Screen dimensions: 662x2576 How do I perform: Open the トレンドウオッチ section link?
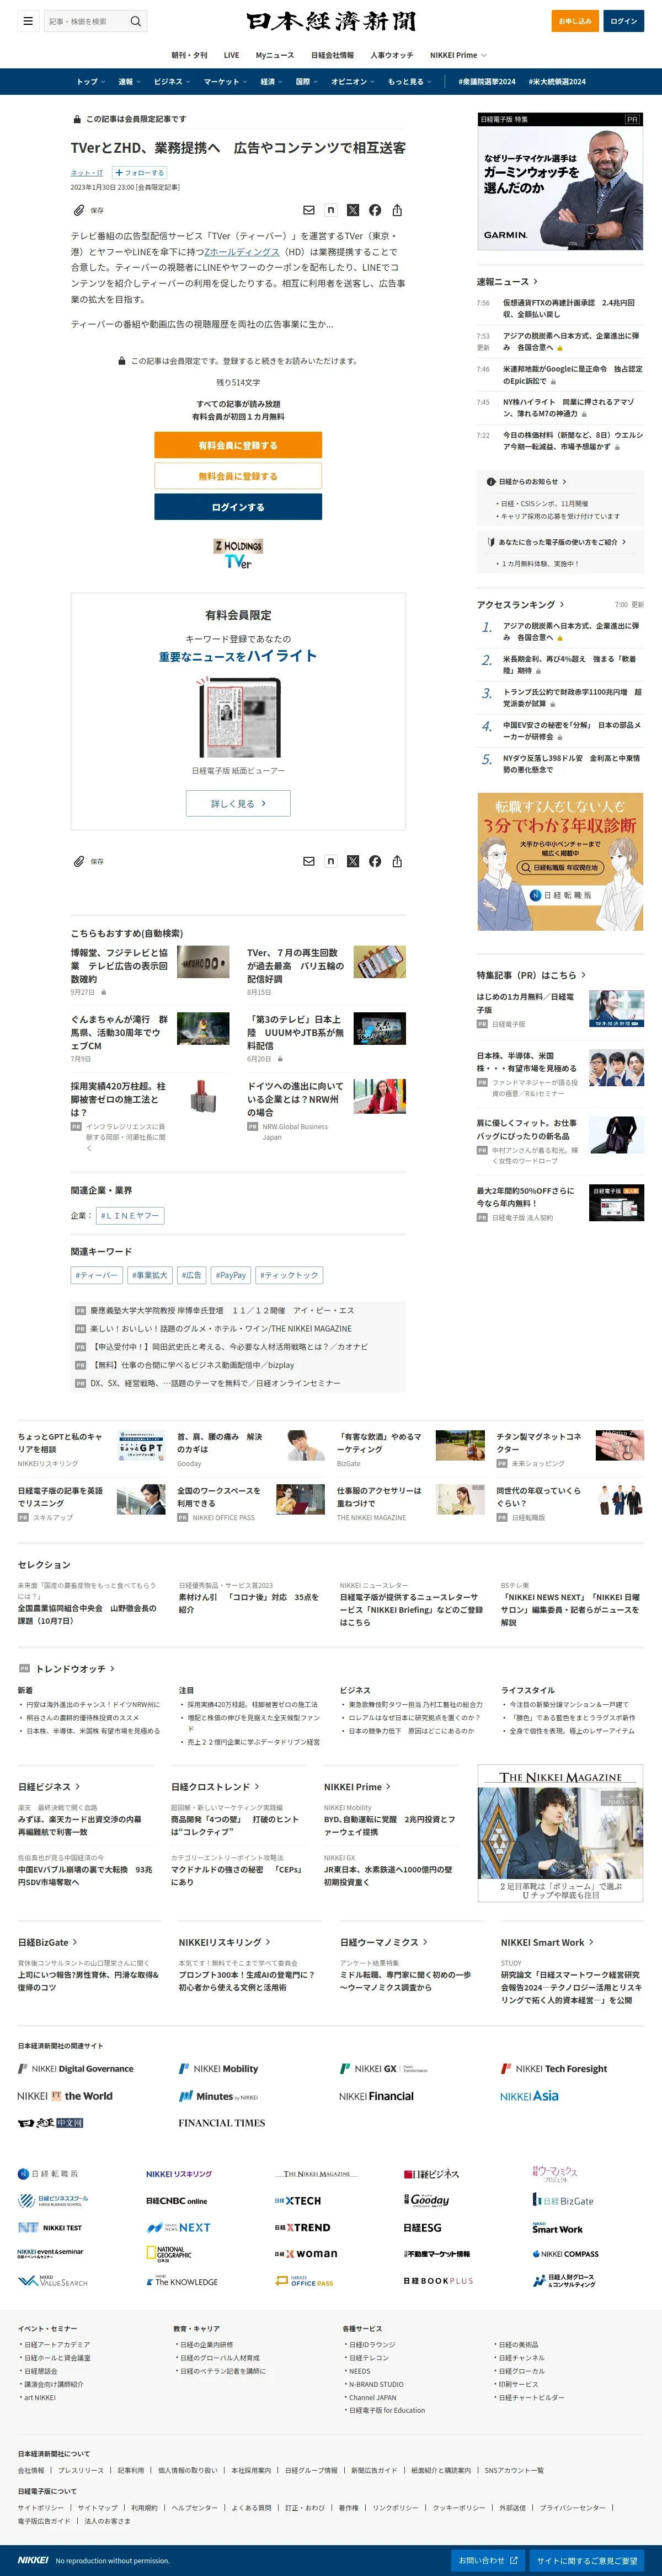pos(75,1669)
